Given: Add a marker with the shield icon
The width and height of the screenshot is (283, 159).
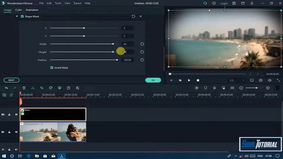Looking at the screenshot, I should tap(205, 88).
